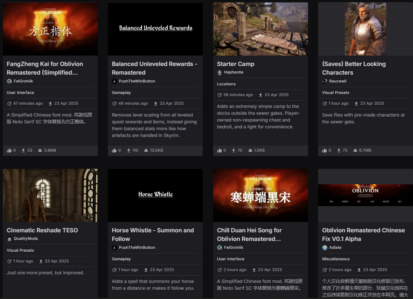
Task: Open Balanced Unleveled Rewards - Remastered title
Action: point(154,68)
